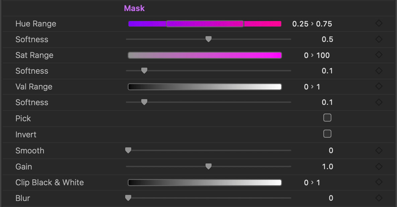Add keyframe for Clip Black & White
The image size is (397, 207).
pos(379,182)
